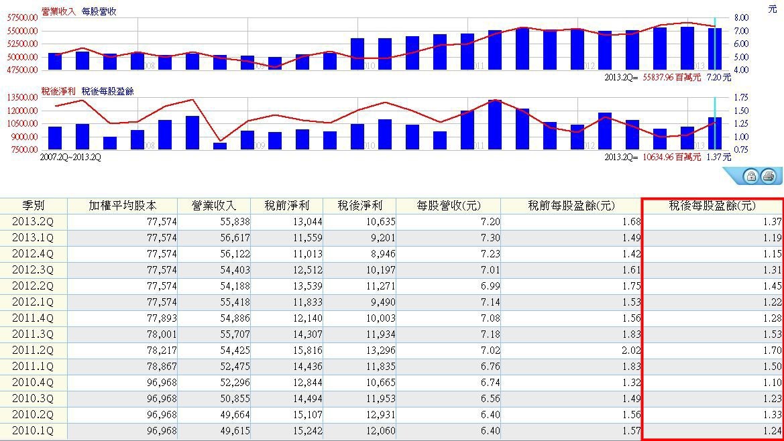Click the share capital cell 78,001
784x441 pixels.
coord(123,334)
